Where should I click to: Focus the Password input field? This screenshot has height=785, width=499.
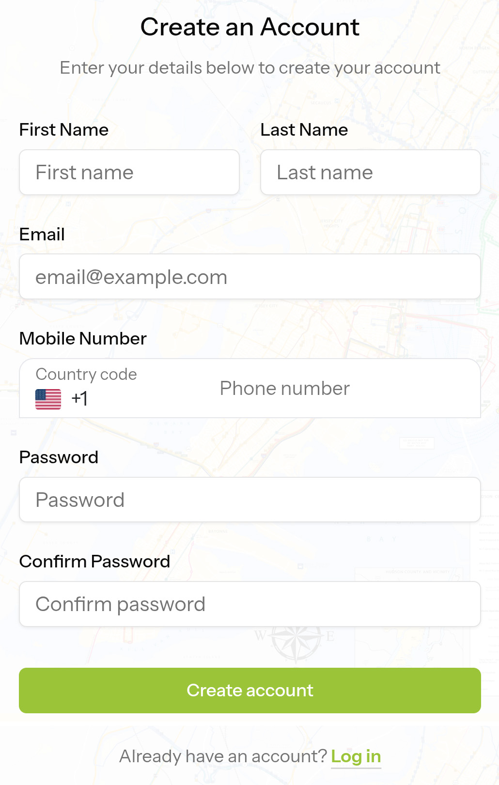pyautogui.click(x=249, y=500)
